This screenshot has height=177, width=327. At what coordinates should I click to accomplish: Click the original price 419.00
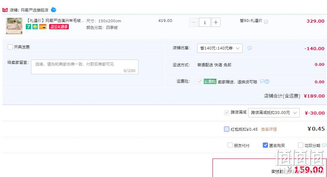pyautogui.click(x=165, y=21)
